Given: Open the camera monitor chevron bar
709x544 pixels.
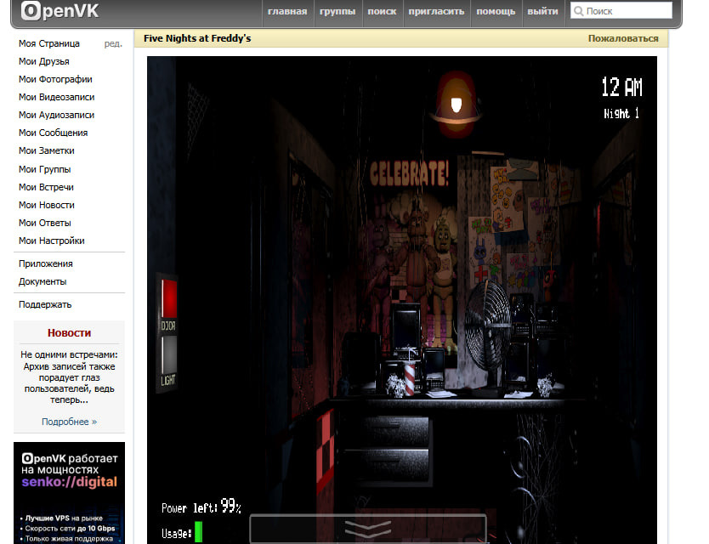Looking at the screenshot, I should tap(368, 528).
